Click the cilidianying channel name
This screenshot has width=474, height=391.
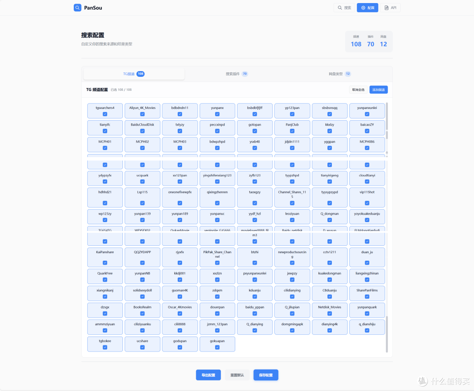[x=292, y=291]
